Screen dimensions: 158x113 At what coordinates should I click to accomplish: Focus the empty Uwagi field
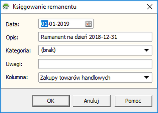coord(95,64)
